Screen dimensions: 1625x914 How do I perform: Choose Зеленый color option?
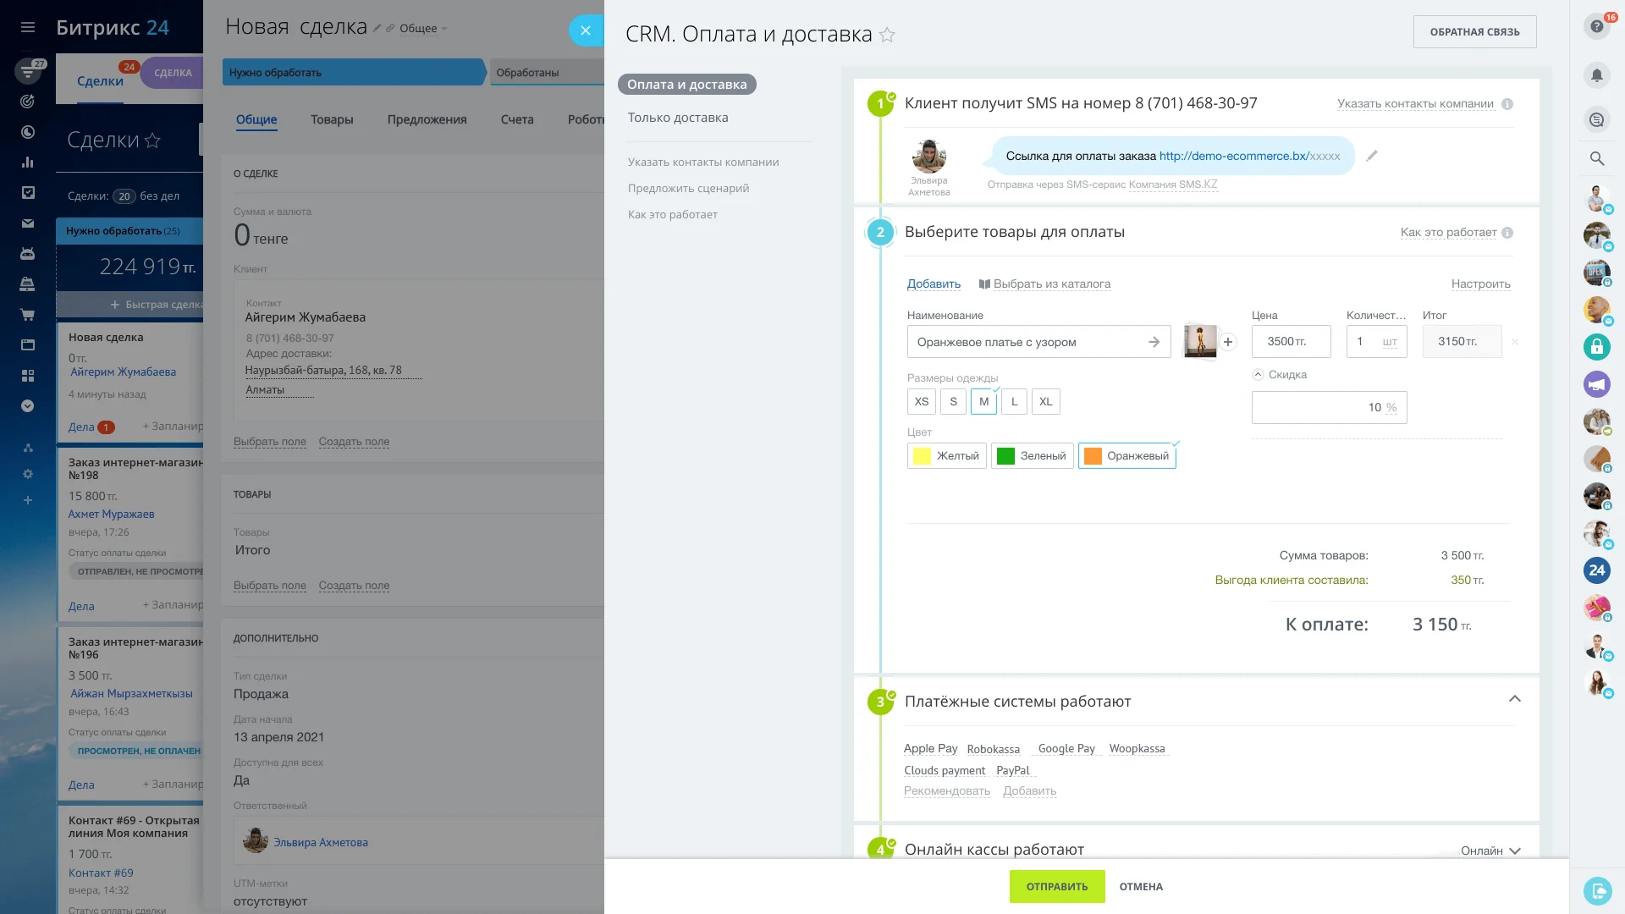click(x=1032, y=456)
